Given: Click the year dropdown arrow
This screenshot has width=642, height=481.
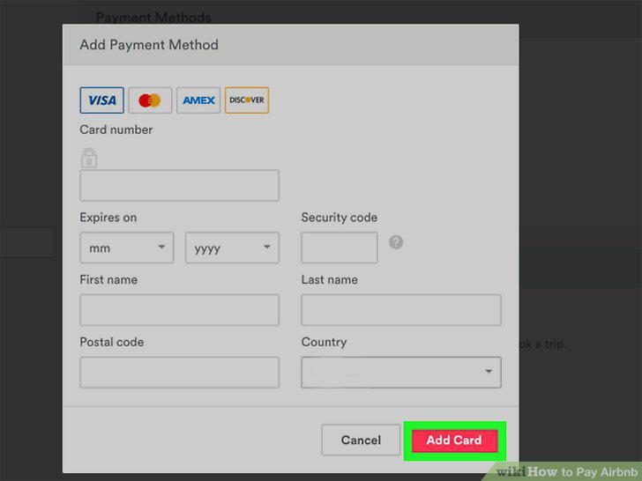Looking at the screenshot, I should tap(267, 247).
